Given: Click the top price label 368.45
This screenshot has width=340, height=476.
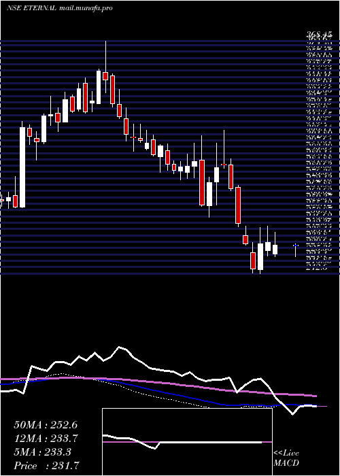Looking at the screenshot, I should [319, 36].
